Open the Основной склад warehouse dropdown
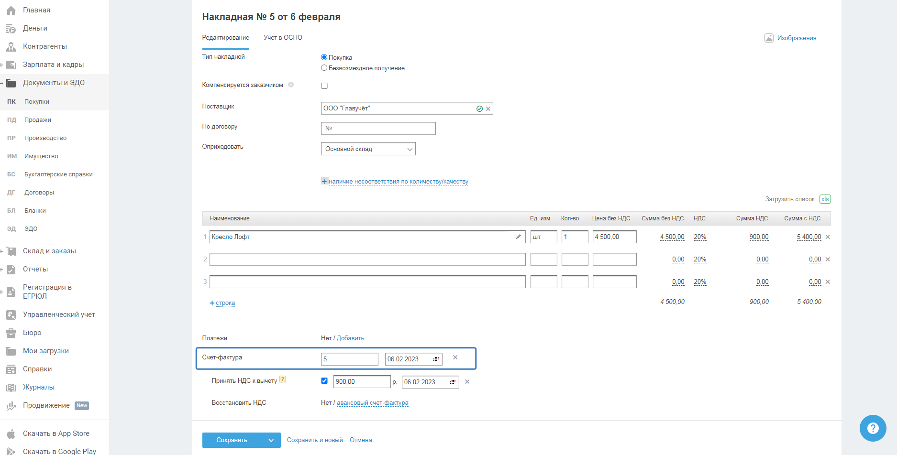This screenshot has height=455, width=897. 368,149
